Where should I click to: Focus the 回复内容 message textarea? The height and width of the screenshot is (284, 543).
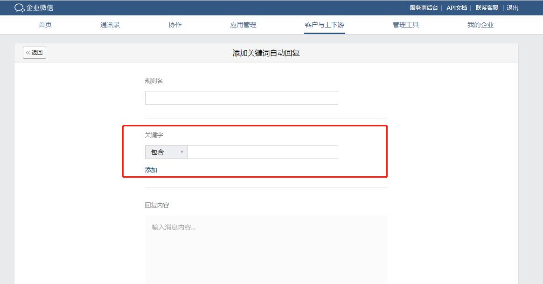(x=266, y=242)
